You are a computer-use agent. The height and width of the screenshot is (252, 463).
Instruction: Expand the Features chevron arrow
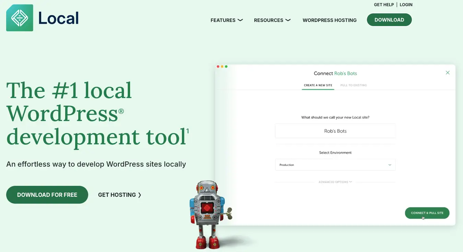(240, 20)
